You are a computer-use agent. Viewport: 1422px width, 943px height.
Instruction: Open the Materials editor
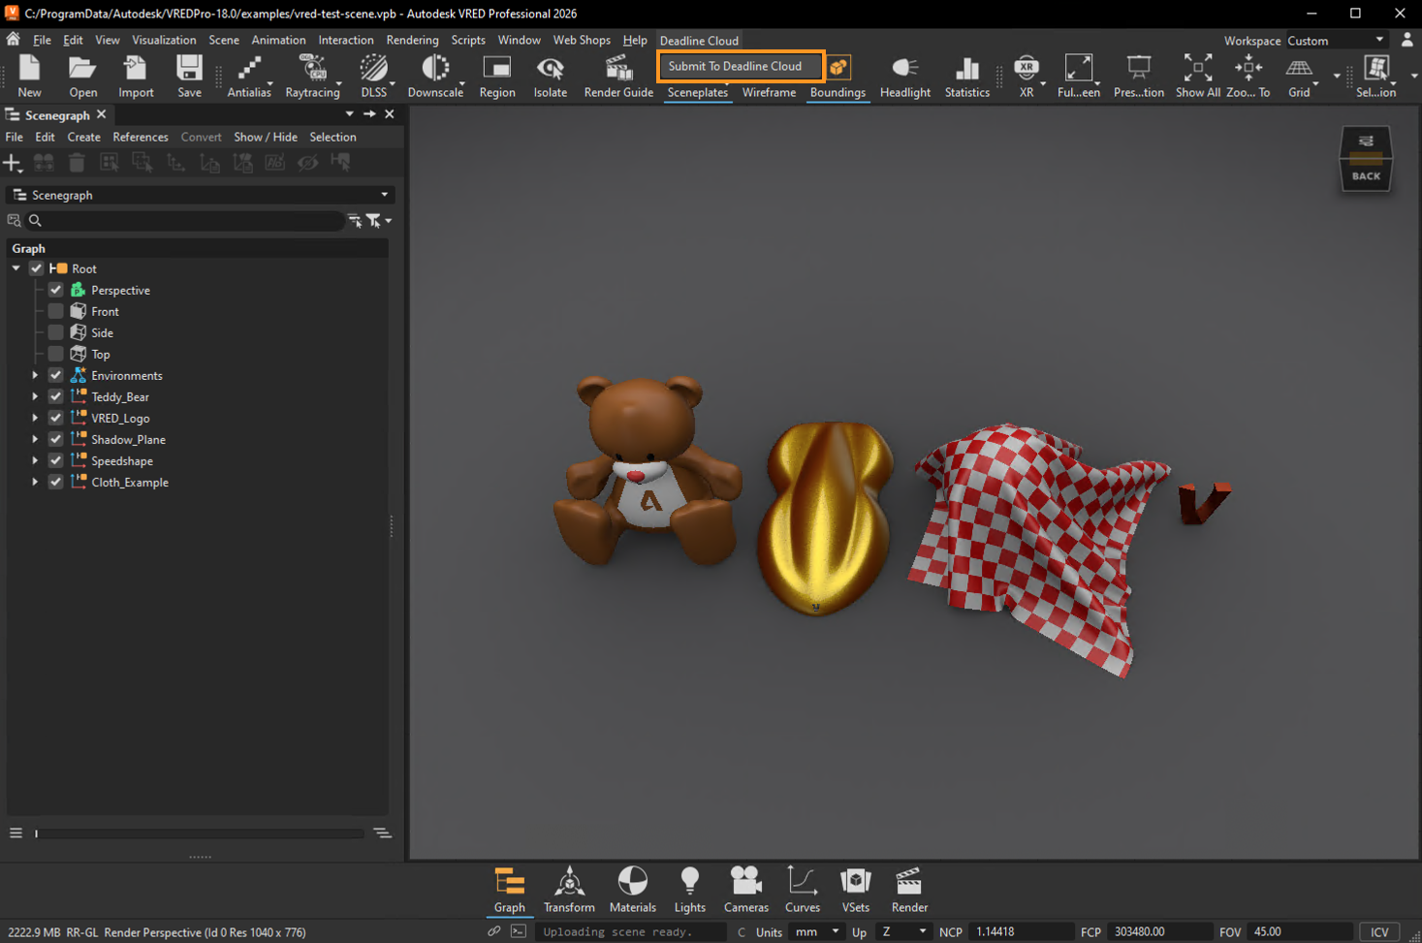click(632, 889)
